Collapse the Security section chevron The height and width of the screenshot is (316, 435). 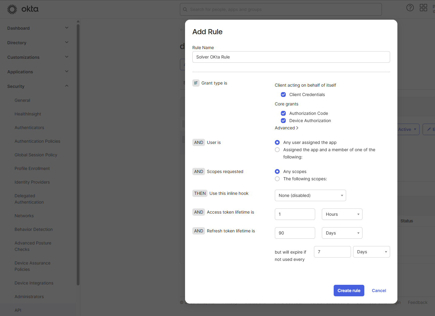pos(67,86)
